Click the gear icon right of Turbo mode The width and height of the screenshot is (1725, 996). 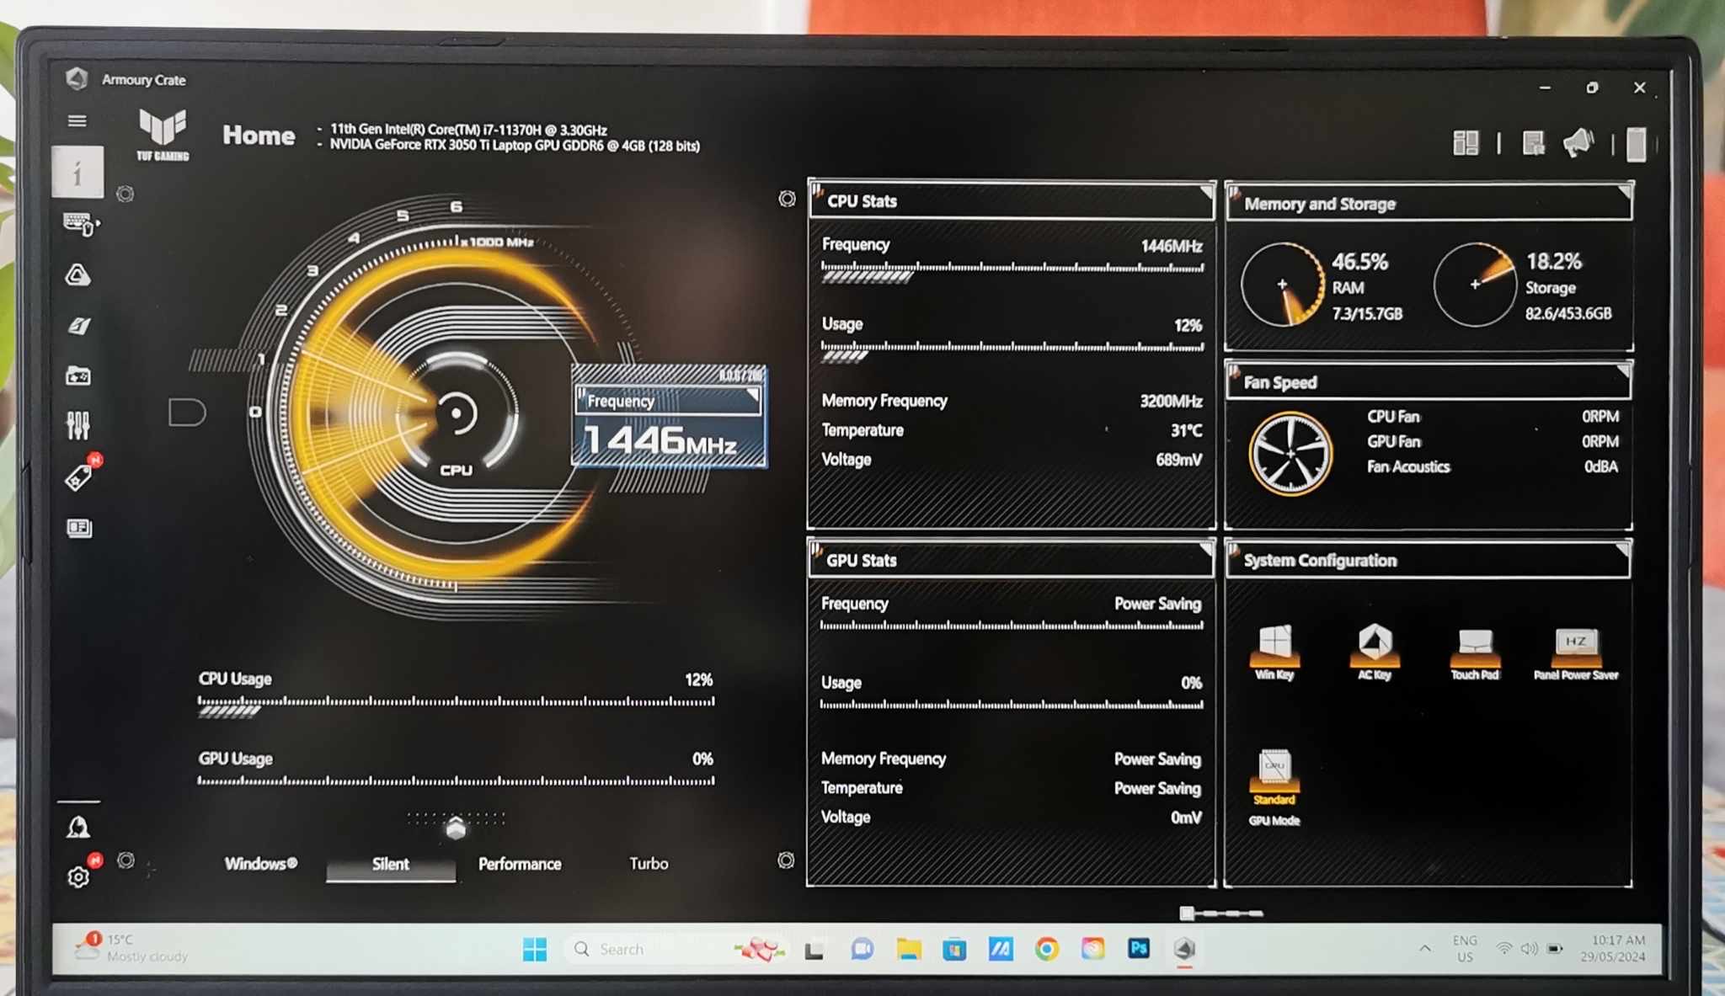tap(786, 860)
